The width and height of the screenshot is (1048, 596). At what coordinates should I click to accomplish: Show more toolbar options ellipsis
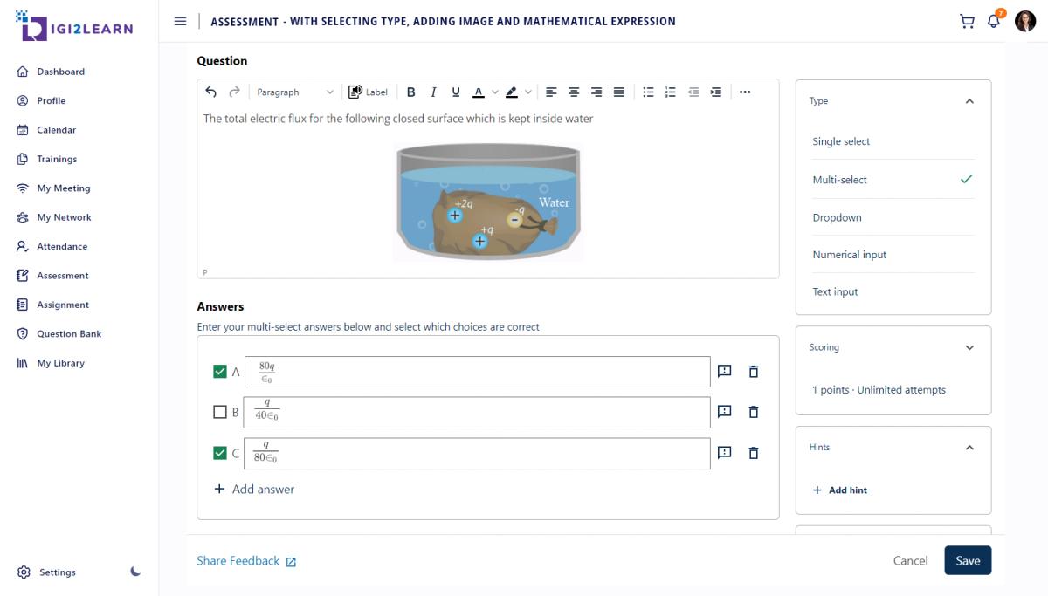coord(745,92)
